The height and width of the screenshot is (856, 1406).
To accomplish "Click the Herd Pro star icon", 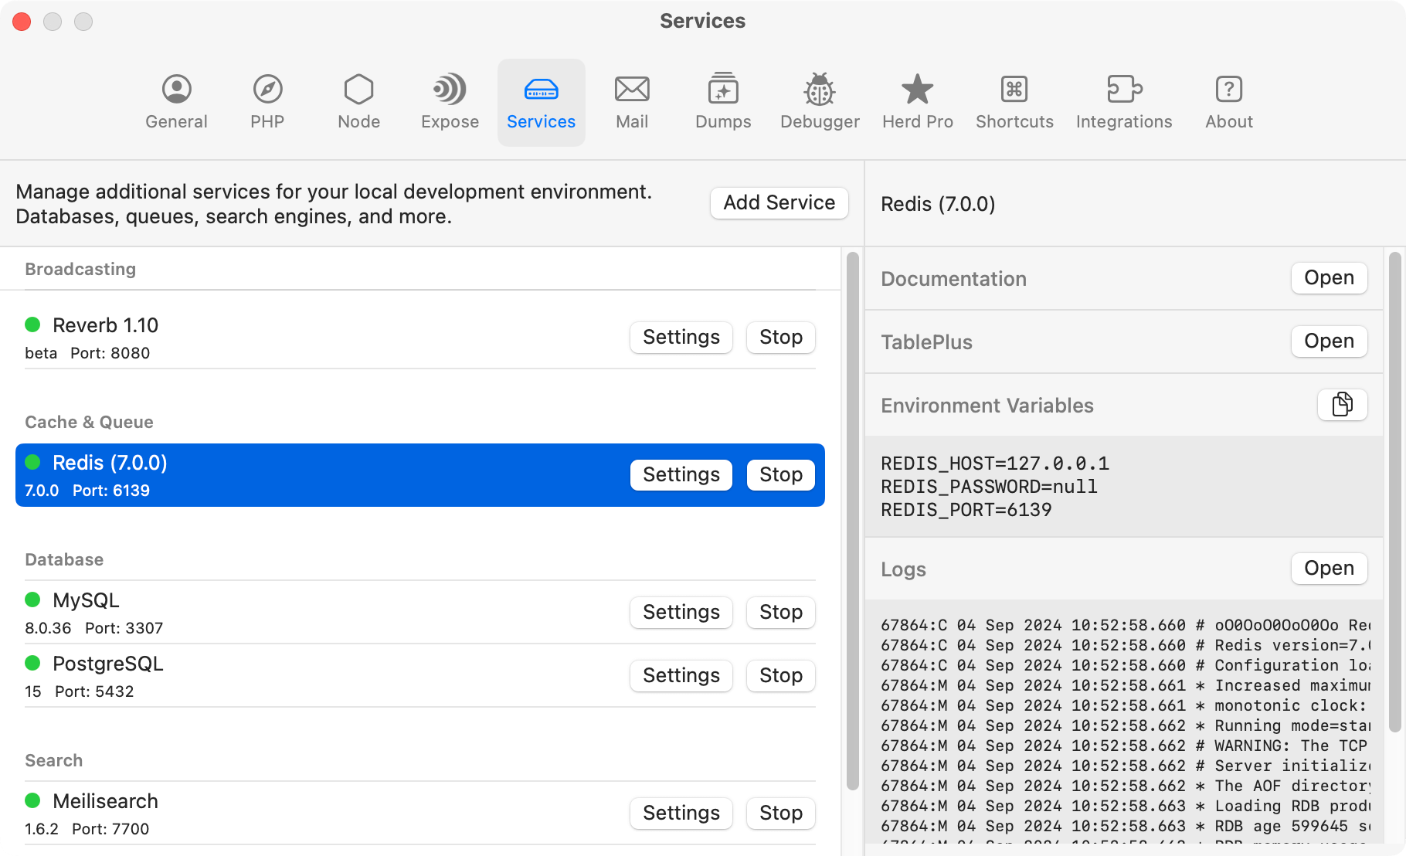I will click(x=917, y=100).
